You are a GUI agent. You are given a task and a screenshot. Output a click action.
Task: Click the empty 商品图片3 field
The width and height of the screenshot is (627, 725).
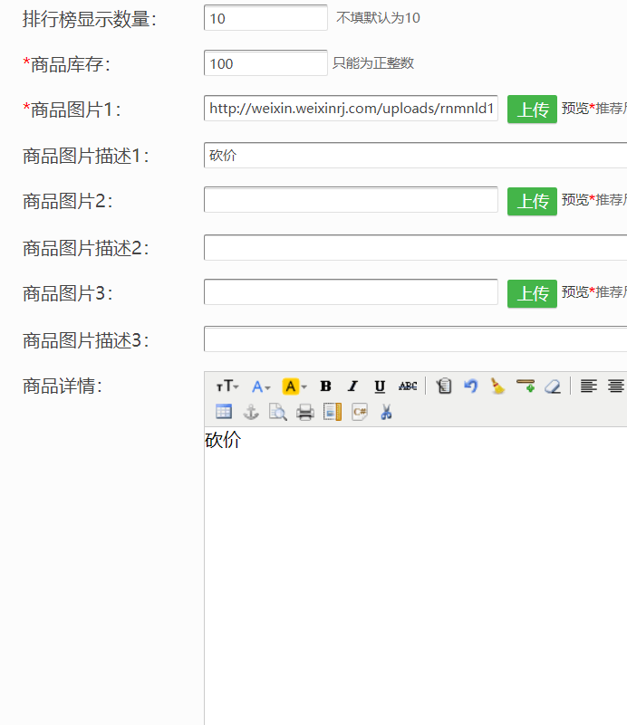351,291
